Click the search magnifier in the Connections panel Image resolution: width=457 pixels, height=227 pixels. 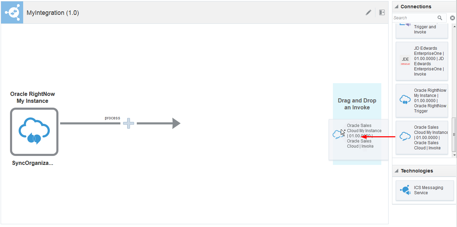click(440, 18)
